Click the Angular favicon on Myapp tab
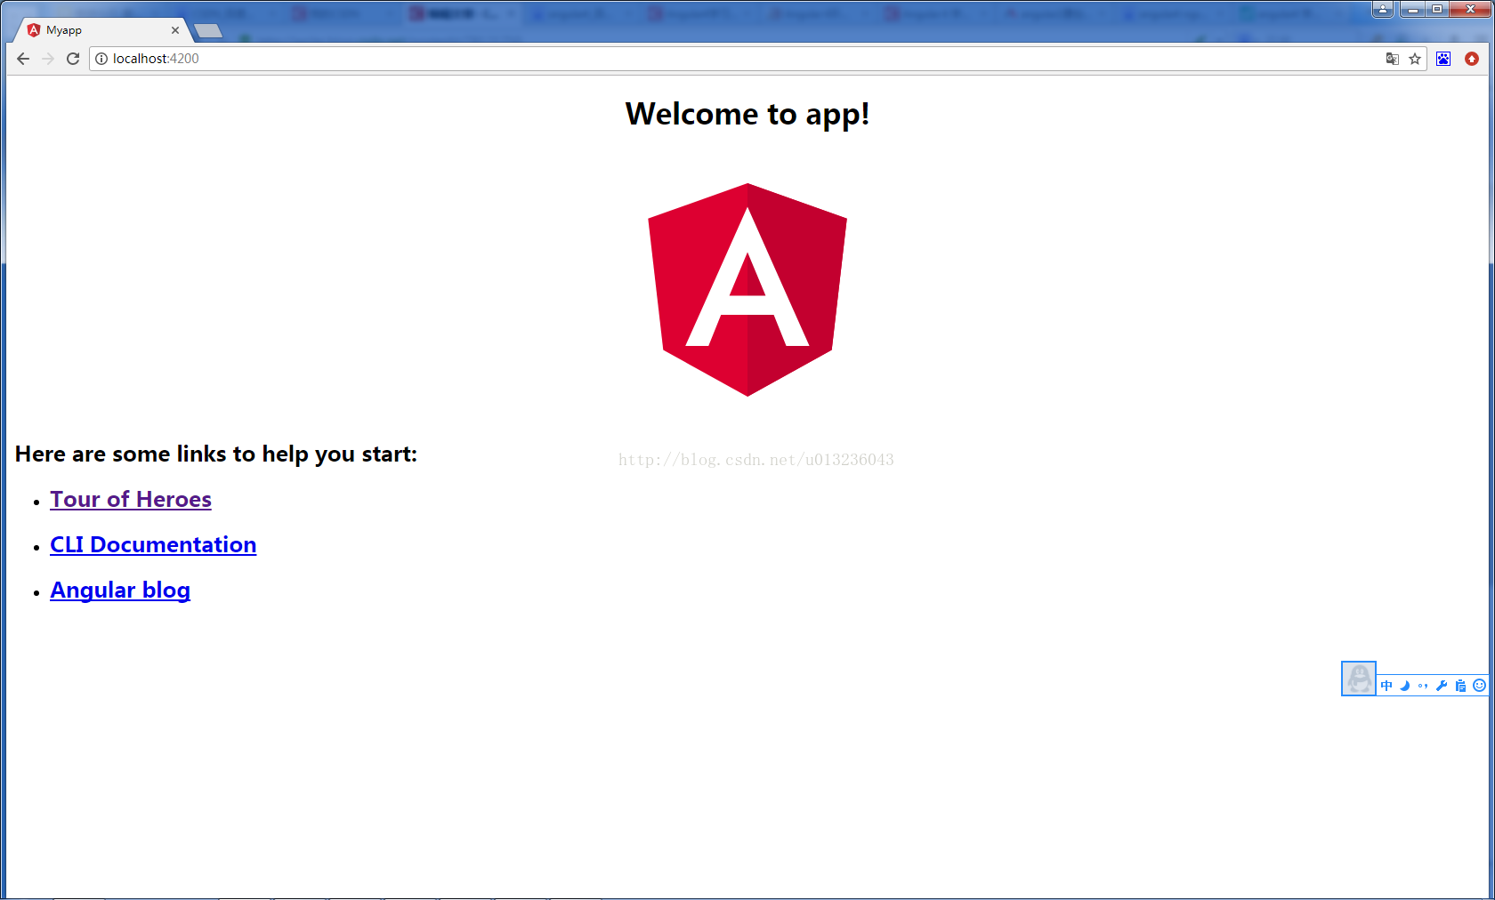This screenshot has height=900, width=1495. click(34, 30)
